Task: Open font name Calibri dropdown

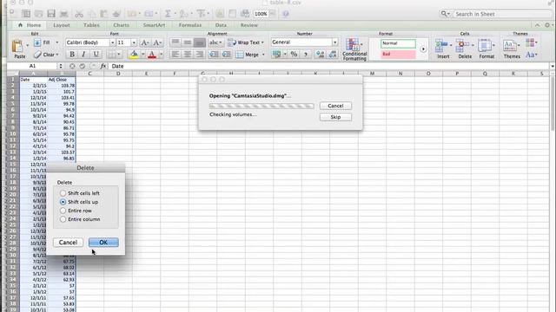Action: pyautogui.click(x=112, y=42)
